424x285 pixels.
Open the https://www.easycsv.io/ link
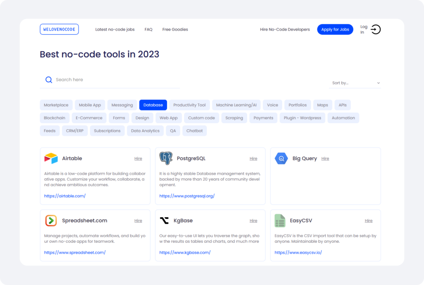(x=298, y=253)
